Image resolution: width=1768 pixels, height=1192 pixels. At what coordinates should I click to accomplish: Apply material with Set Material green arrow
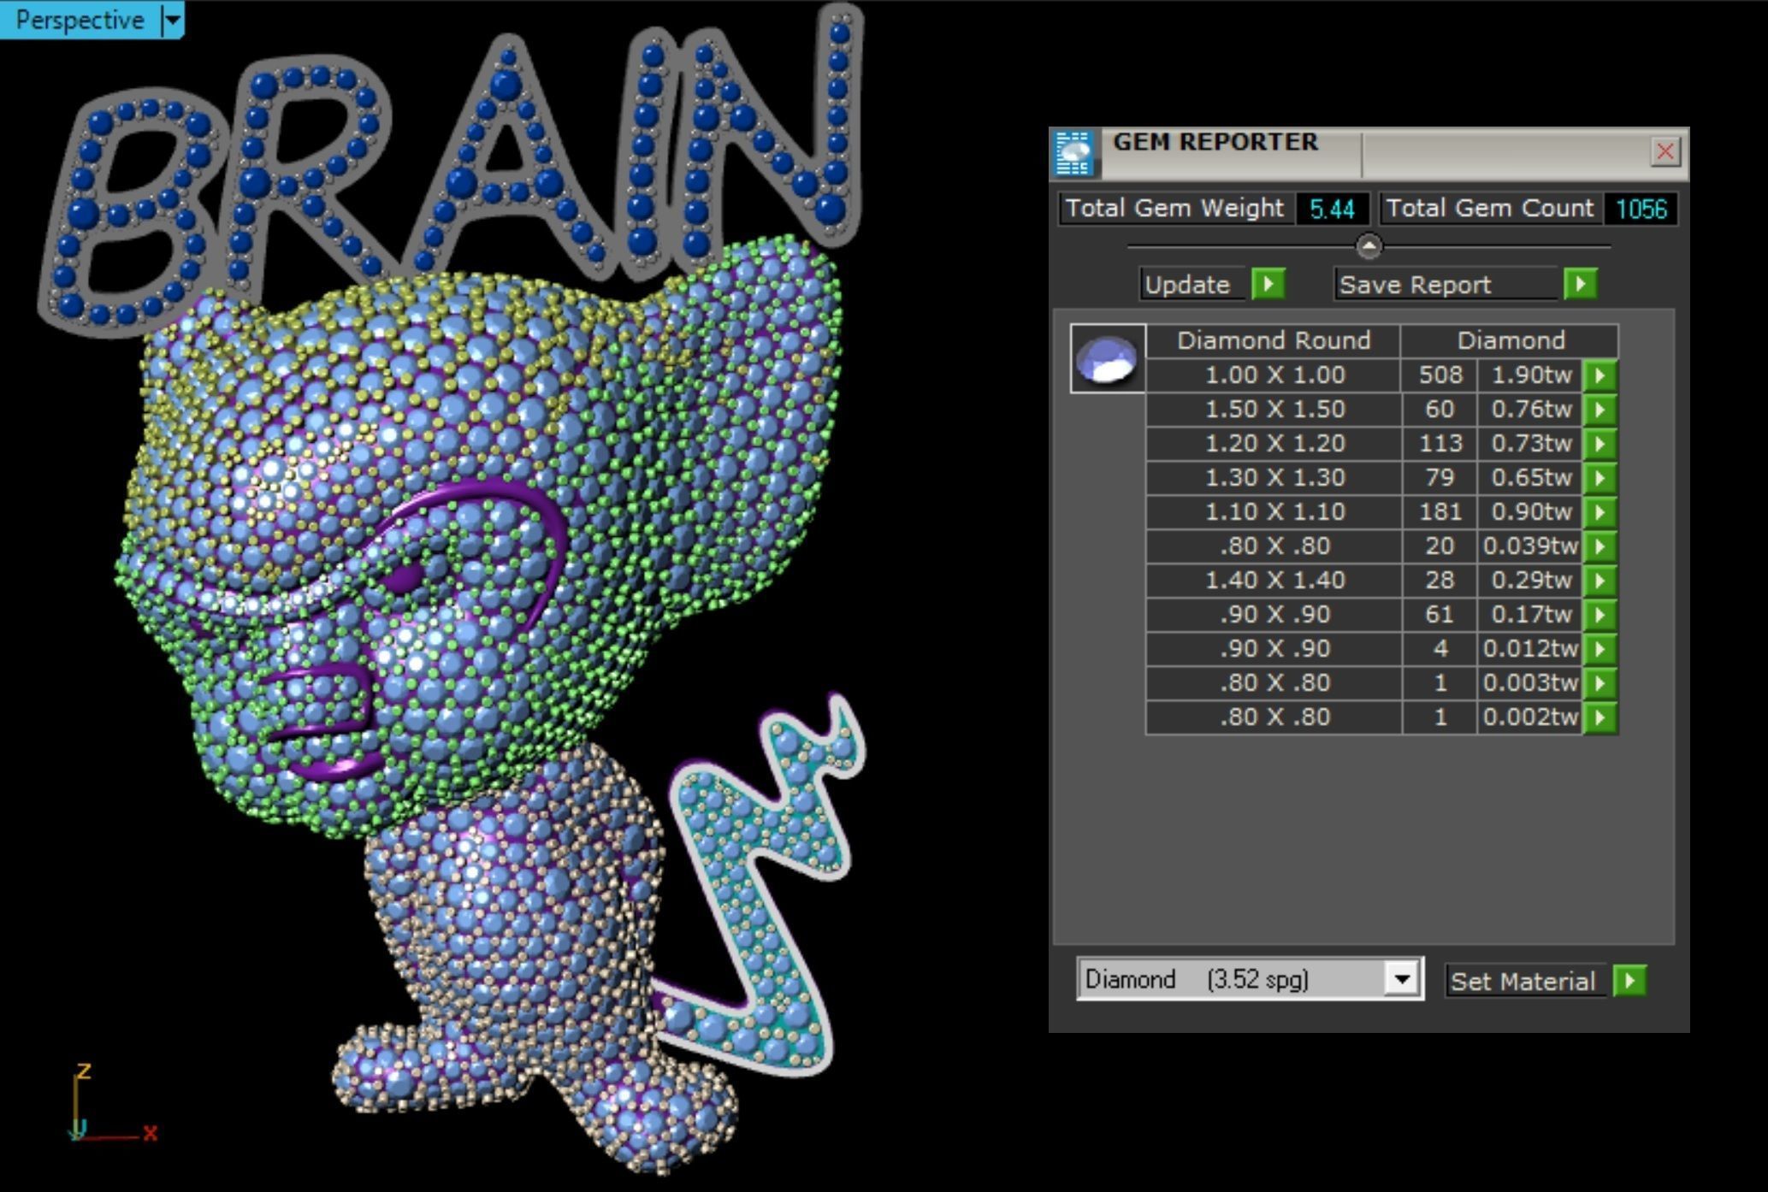(1629, 981)
